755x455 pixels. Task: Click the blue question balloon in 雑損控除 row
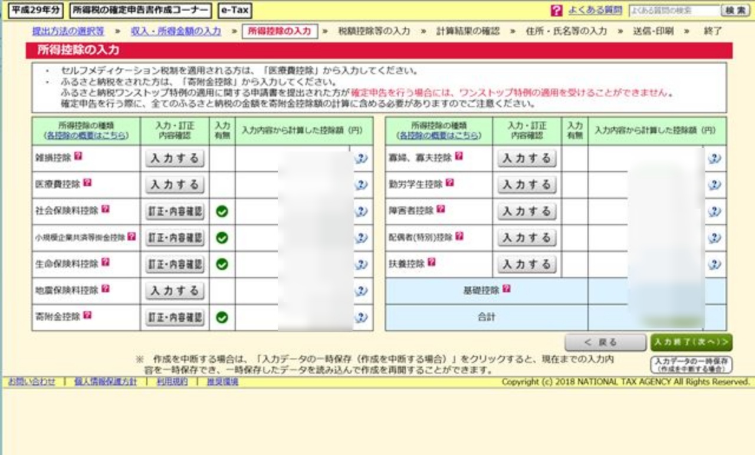361,158
